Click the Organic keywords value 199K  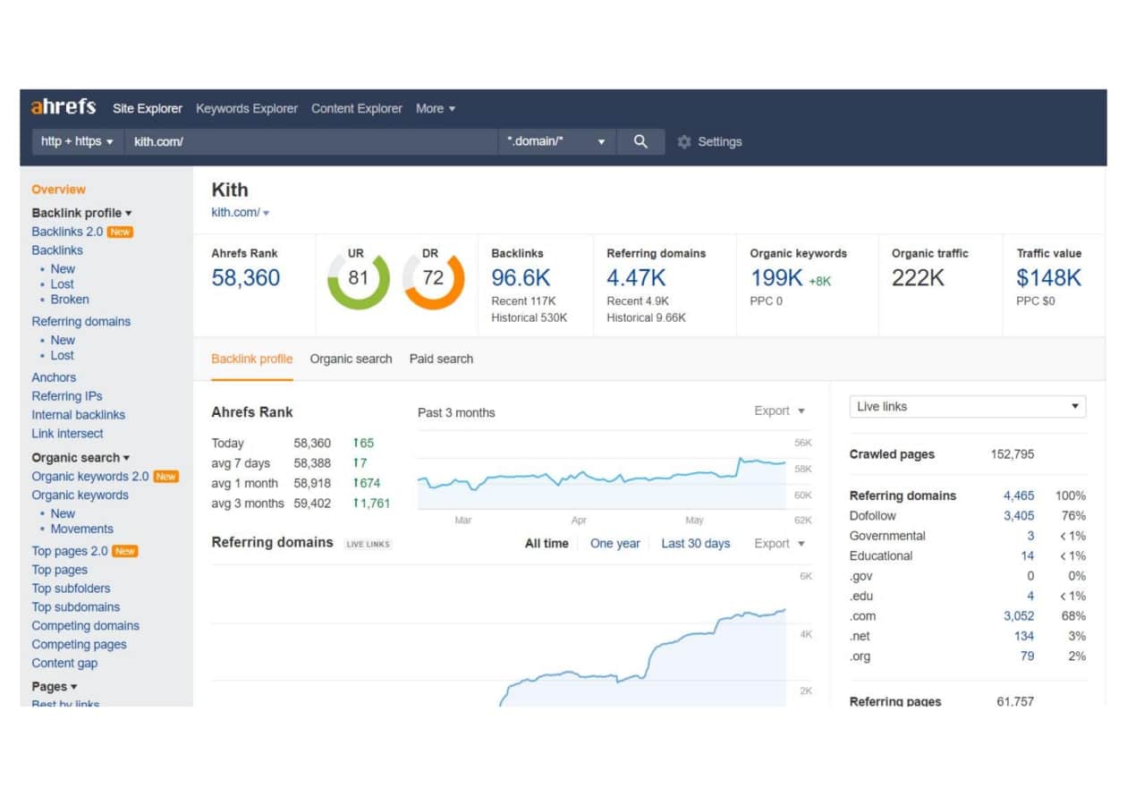(x=776, y=278)
